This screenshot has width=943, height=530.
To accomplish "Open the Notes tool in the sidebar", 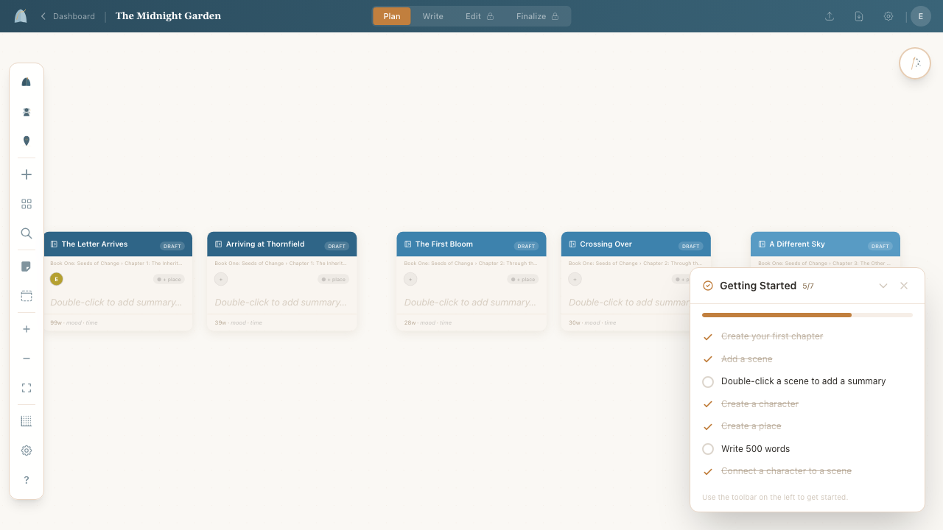I will 27,266.
